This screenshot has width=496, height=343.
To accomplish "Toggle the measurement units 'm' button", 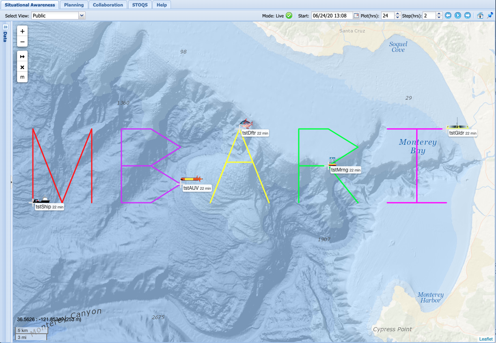I will coord(22,77).
